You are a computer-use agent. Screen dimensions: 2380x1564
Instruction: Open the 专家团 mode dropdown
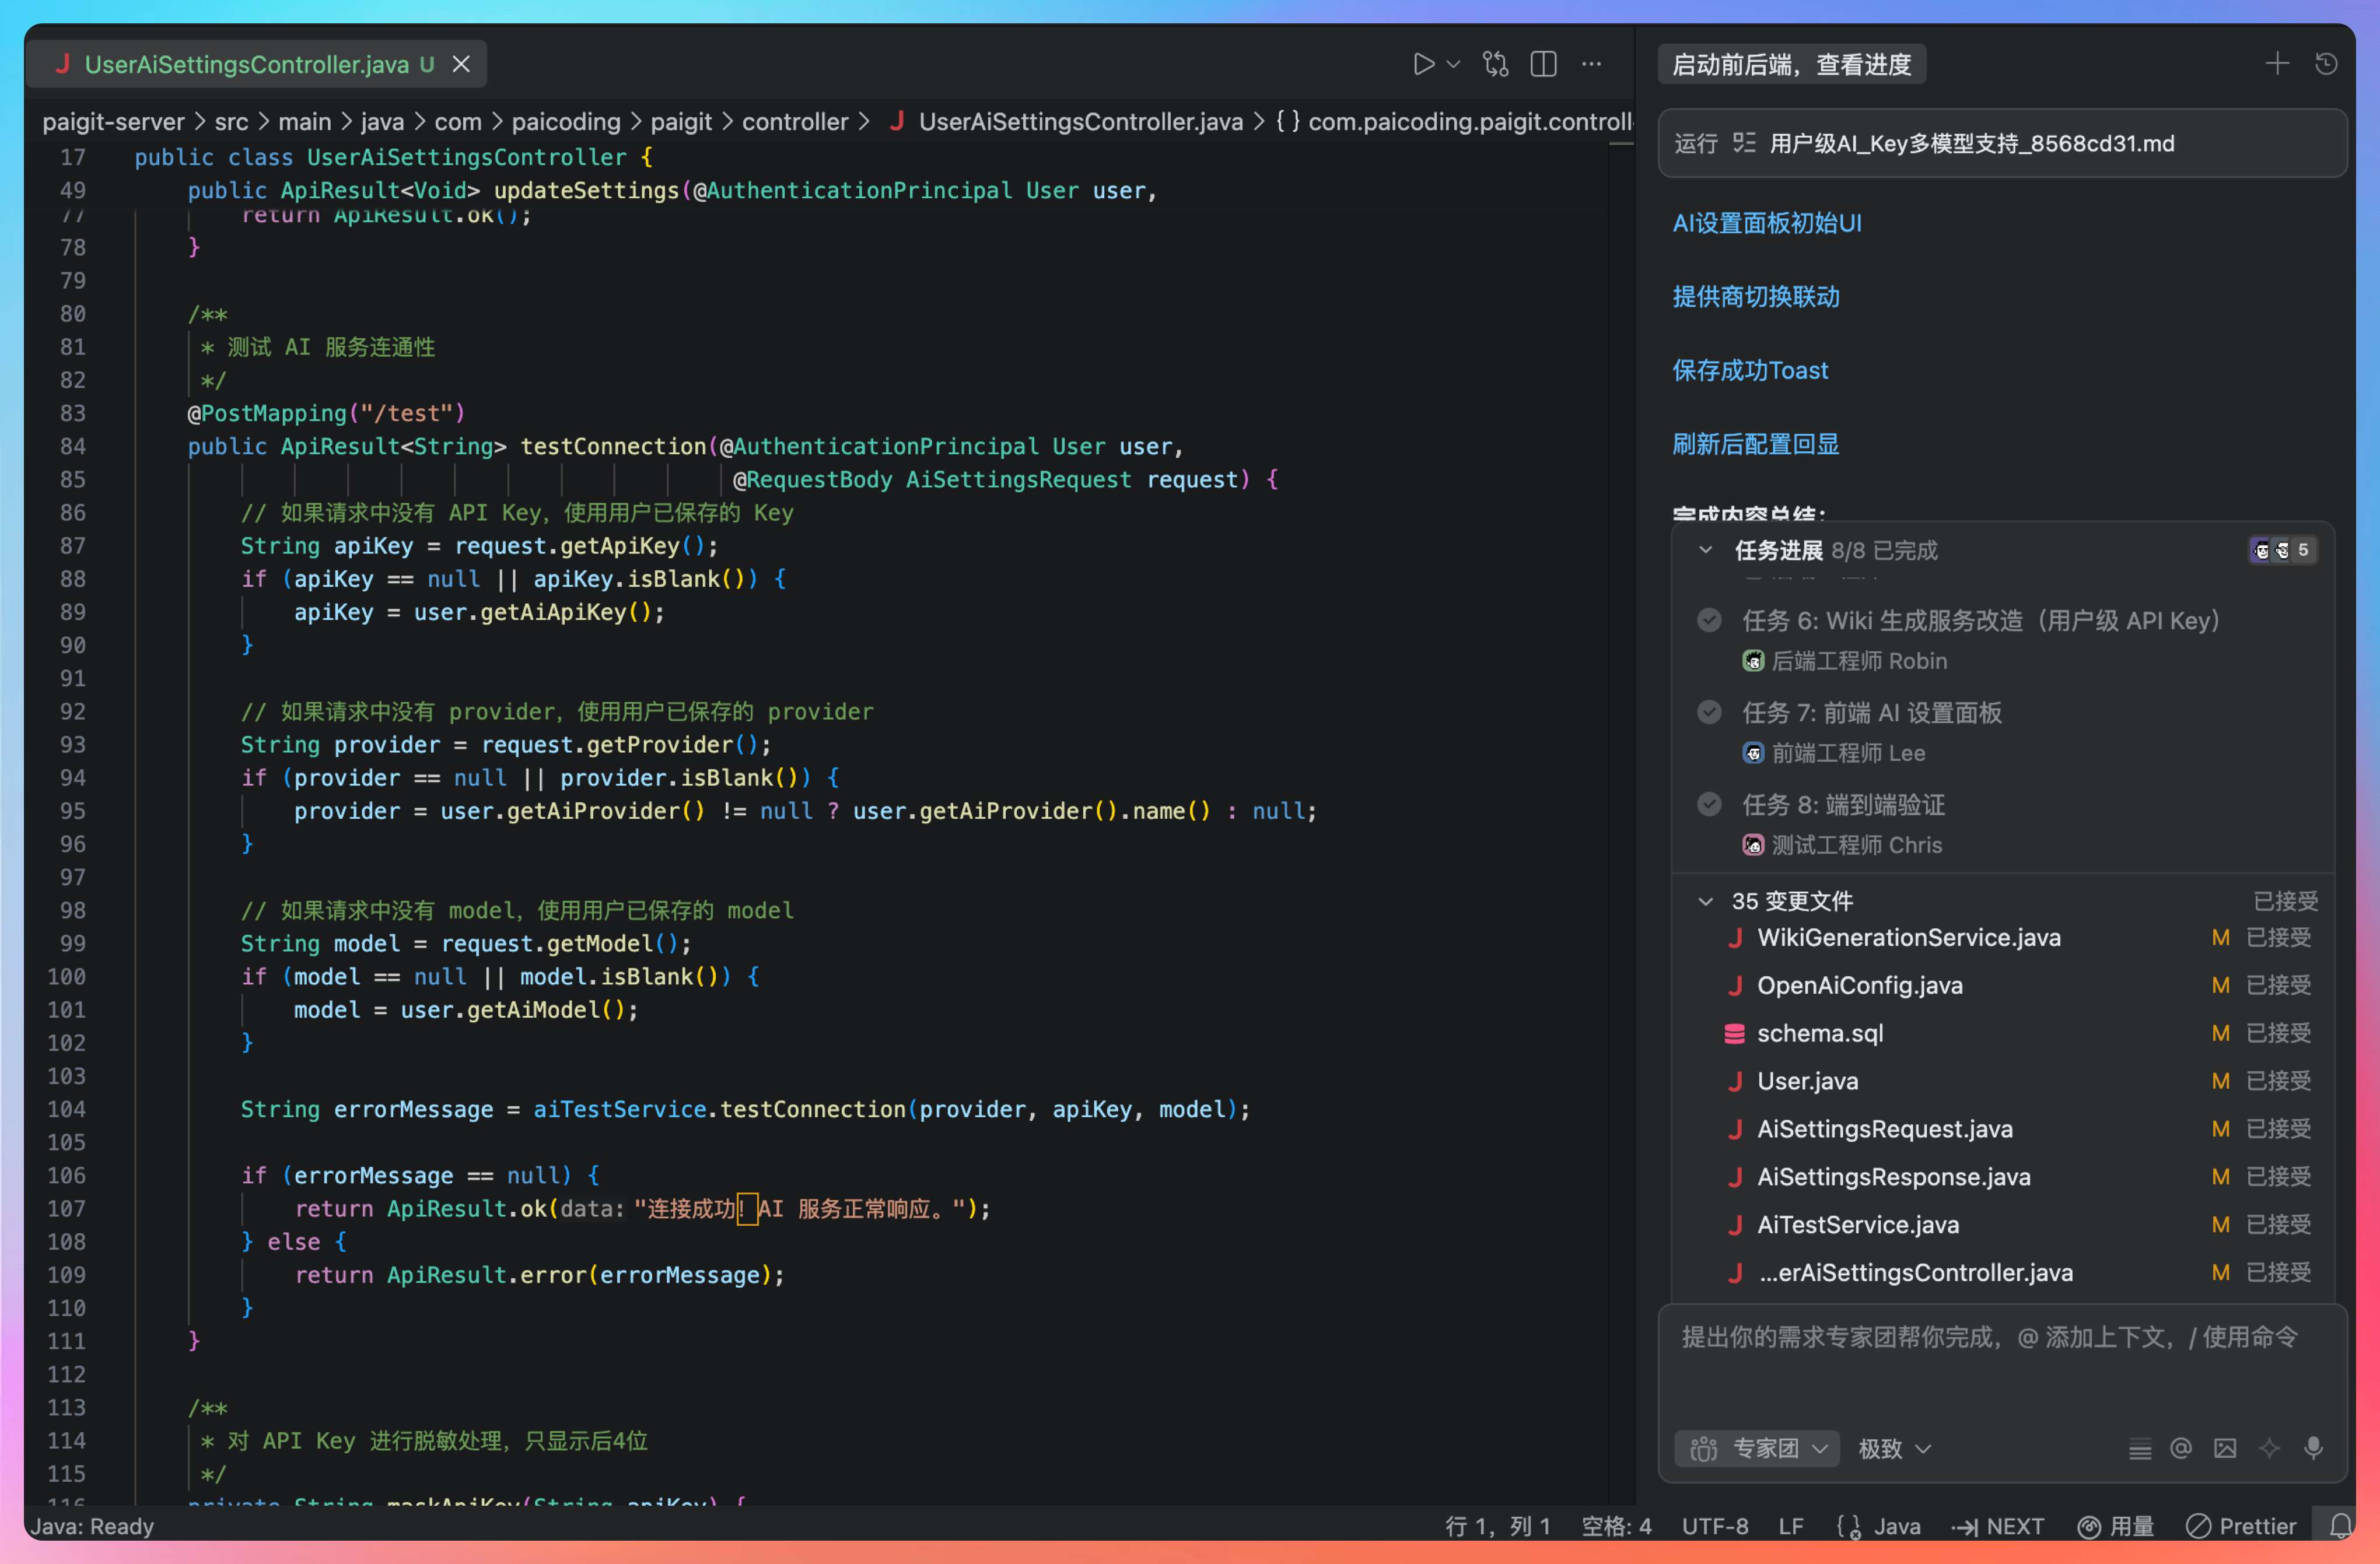(1757, 1448)
